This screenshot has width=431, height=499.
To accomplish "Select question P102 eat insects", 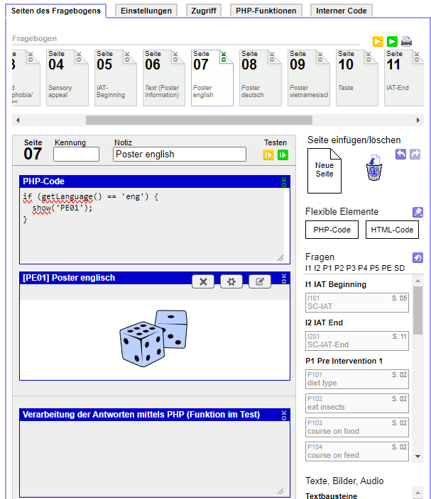I will [x=357, y=403].
